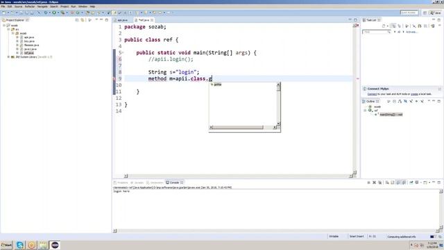
Task: Click the New Task icon in Task List
Action: 384,26
